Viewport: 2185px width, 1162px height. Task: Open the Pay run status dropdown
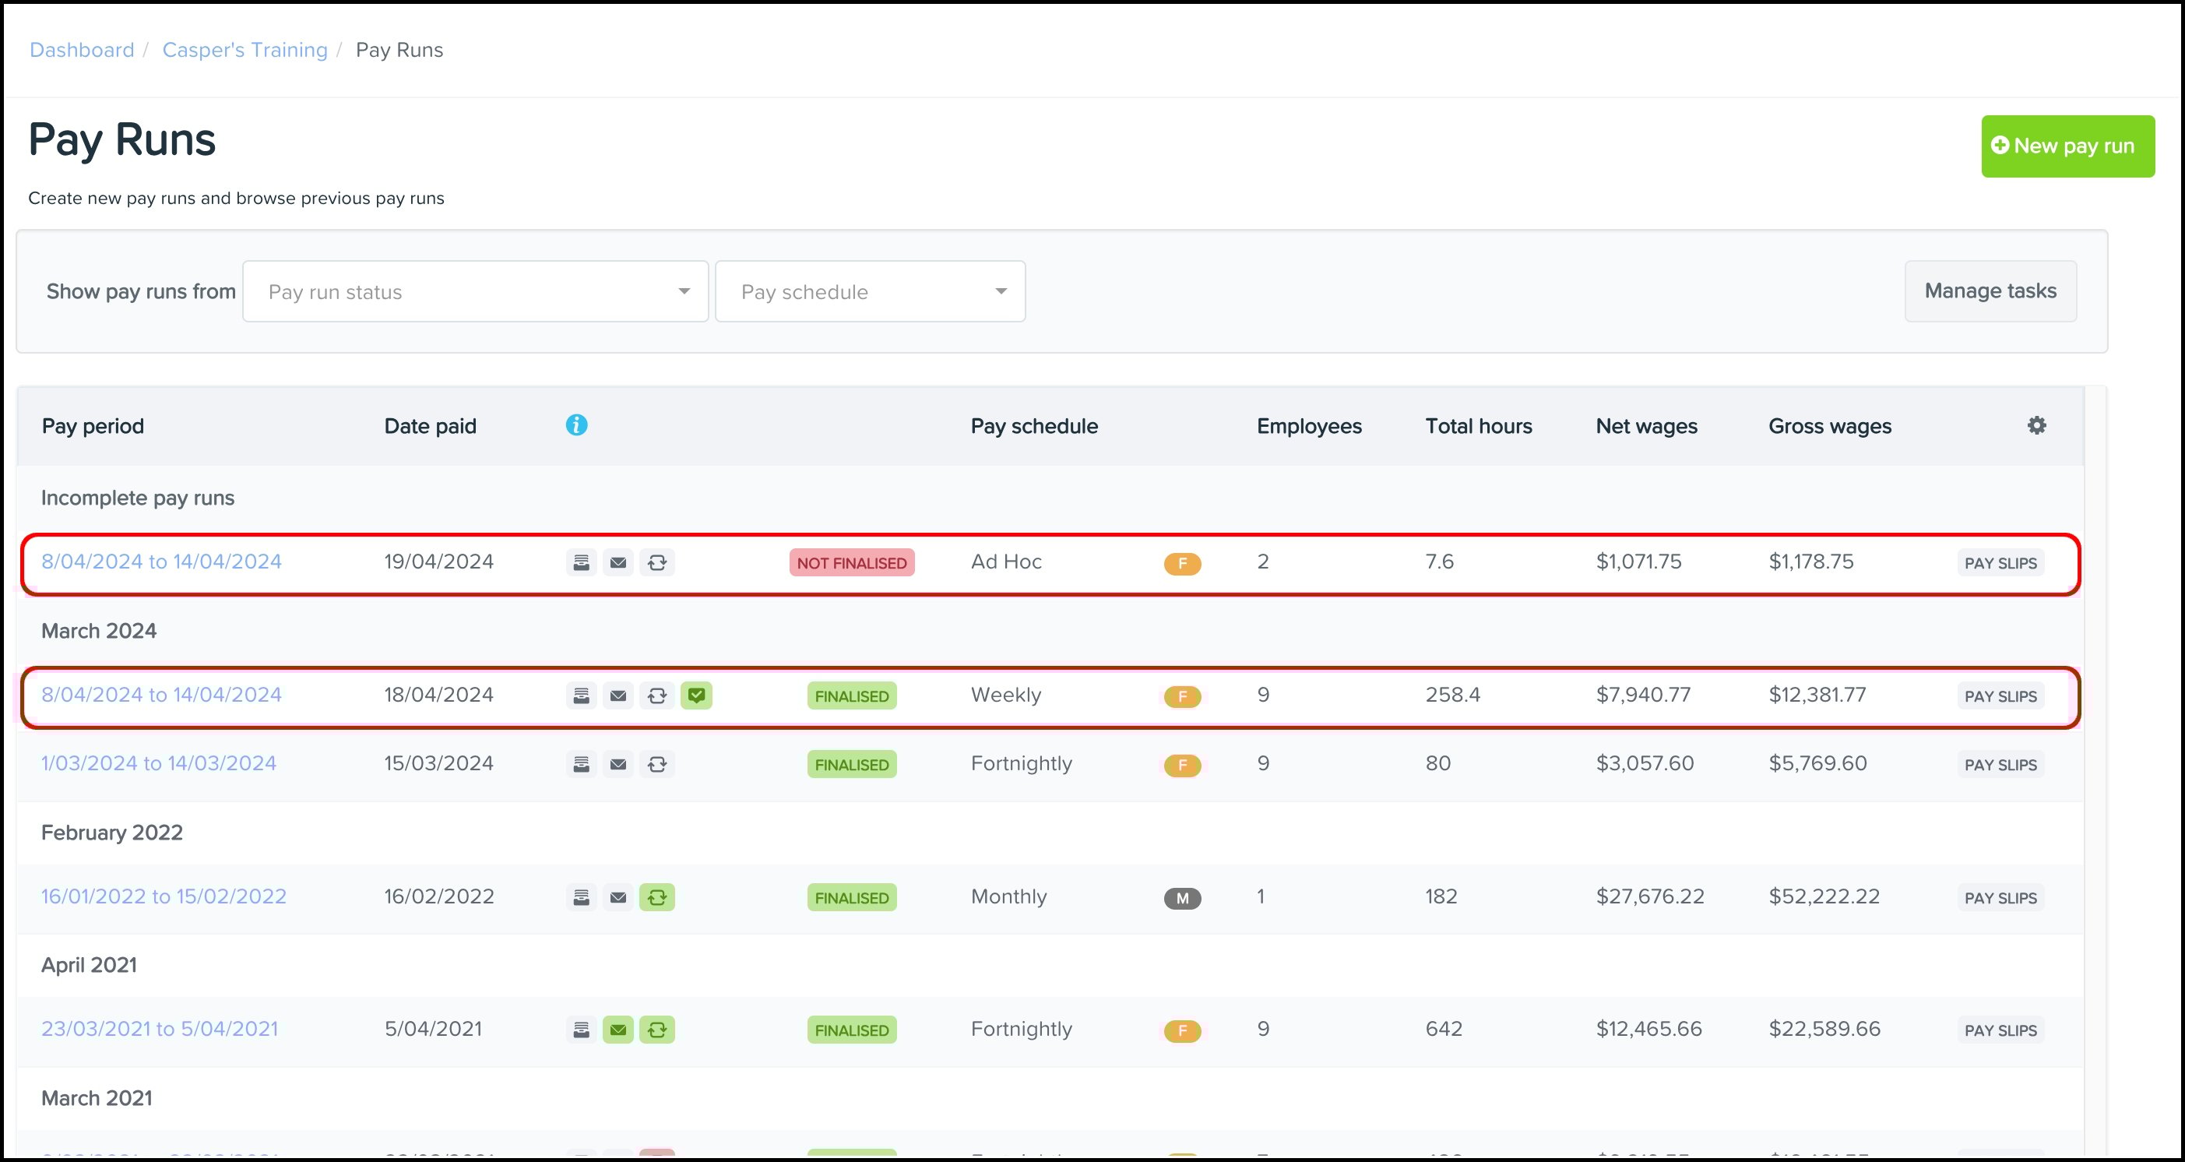475,291
